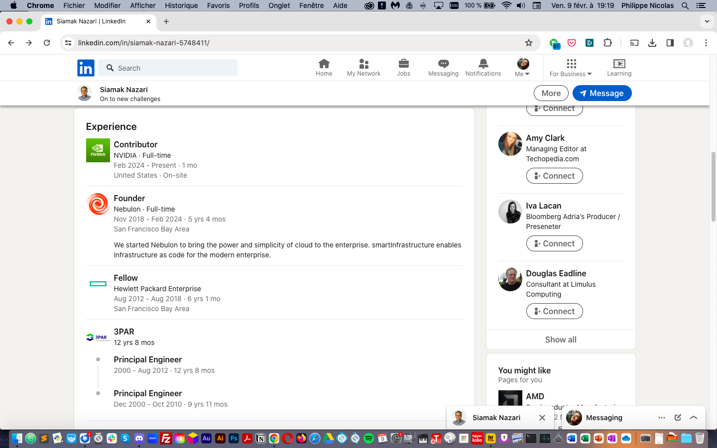The width and height of the screenshot is (717, 448).
Task: Click the Founder role at Nebulon
Action: click(129, 198)
